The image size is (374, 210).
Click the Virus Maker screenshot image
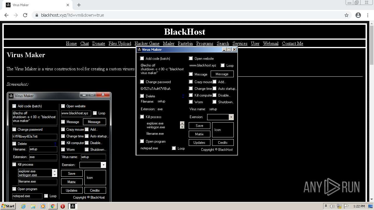pos(59,146)
